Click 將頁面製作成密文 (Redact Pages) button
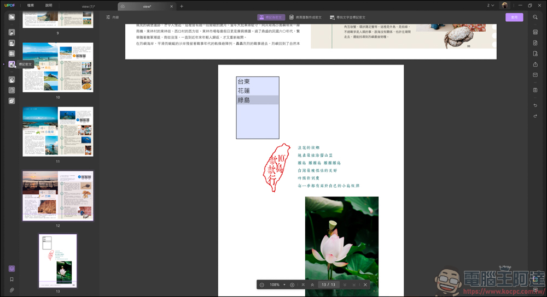 [x=305, y=17]
